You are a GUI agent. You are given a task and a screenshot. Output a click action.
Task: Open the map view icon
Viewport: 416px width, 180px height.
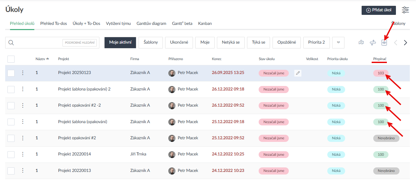pyautogui.click(x=361, y=43)
